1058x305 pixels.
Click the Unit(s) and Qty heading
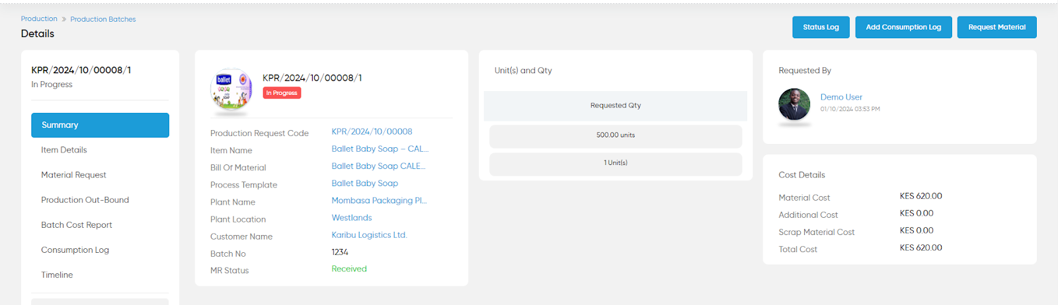[x=523, y=71]
